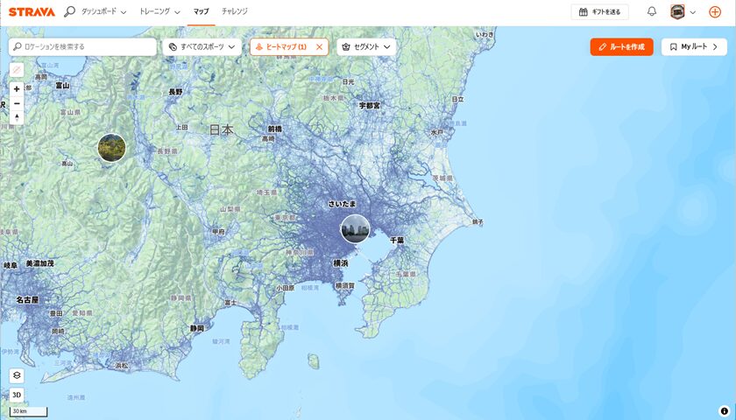Toggle 3D map view

[17, 395]
